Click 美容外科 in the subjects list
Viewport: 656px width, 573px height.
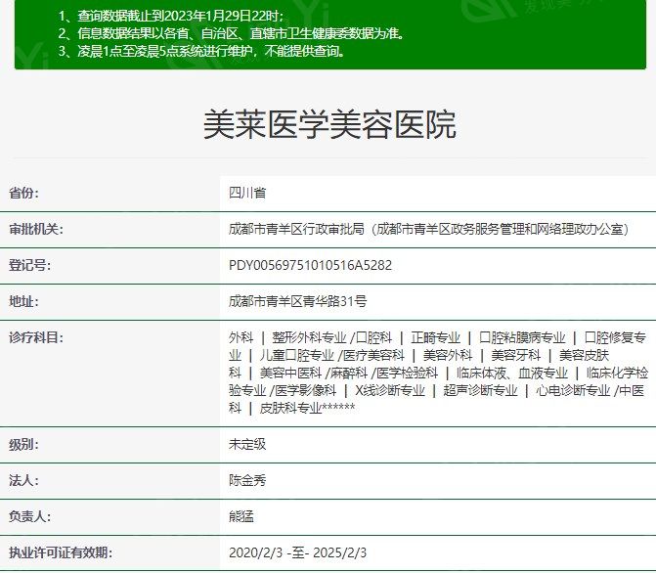[x=447, y=355]
